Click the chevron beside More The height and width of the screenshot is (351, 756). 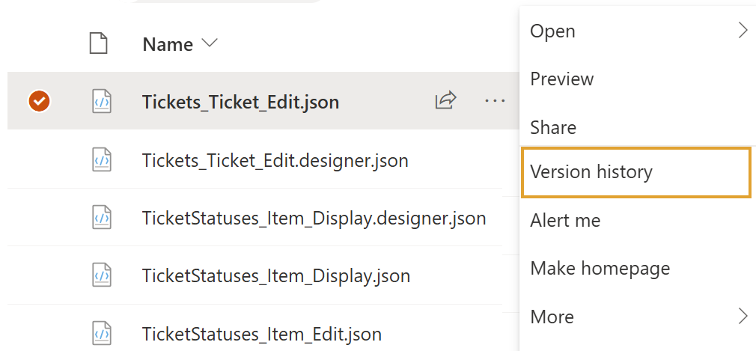pos(743,317)
